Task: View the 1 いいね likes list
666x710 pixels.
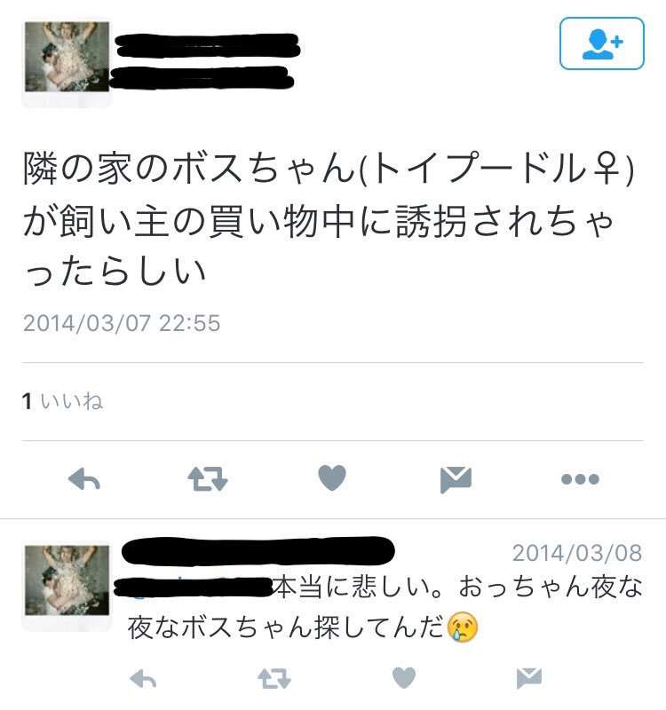Action: pos(62,402)
